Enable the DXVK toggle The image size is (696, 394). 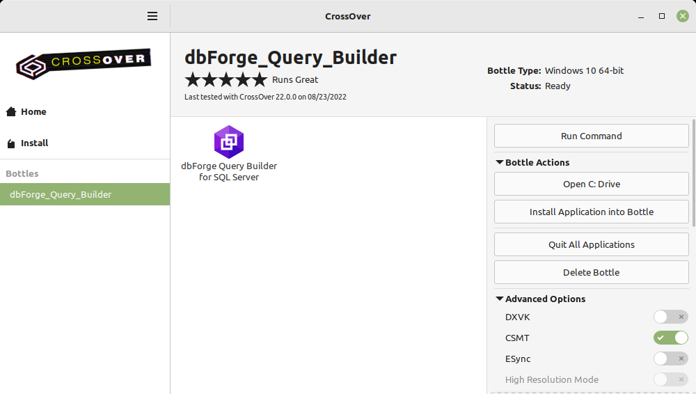(670, 317)
